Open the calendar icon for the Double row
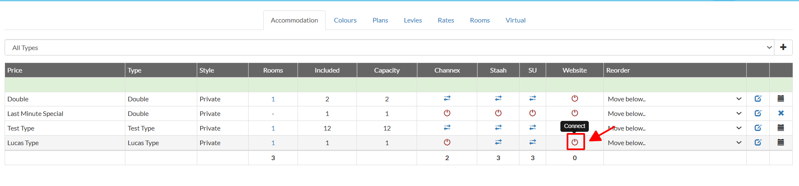 [781, 98]
